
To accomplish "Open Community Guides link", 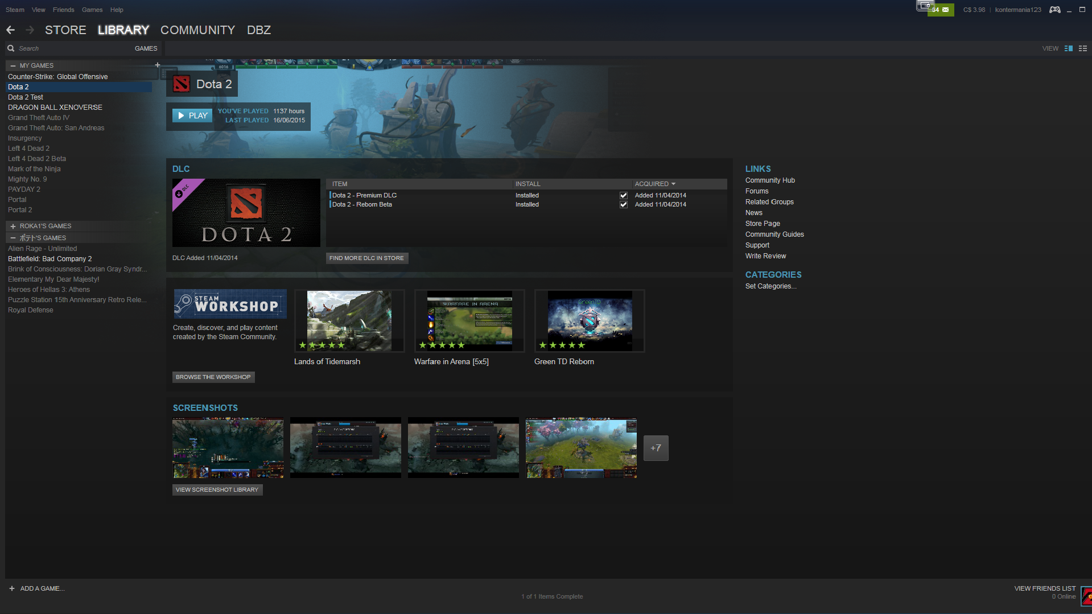I will (x=774, y=234).
